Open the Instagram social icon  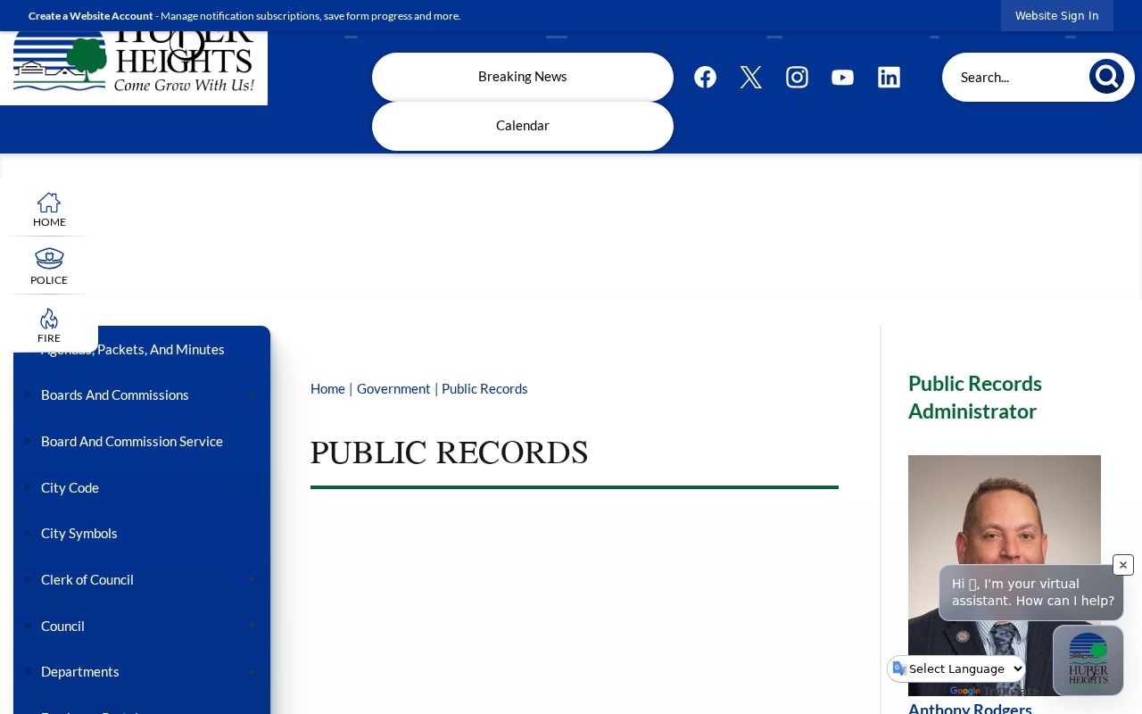coord(797,78)
